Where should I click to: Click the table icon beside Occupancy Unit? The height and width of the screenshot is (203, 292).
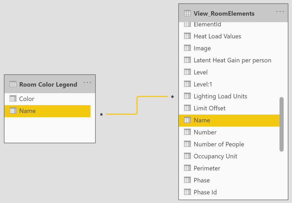[x=187, y=156]
